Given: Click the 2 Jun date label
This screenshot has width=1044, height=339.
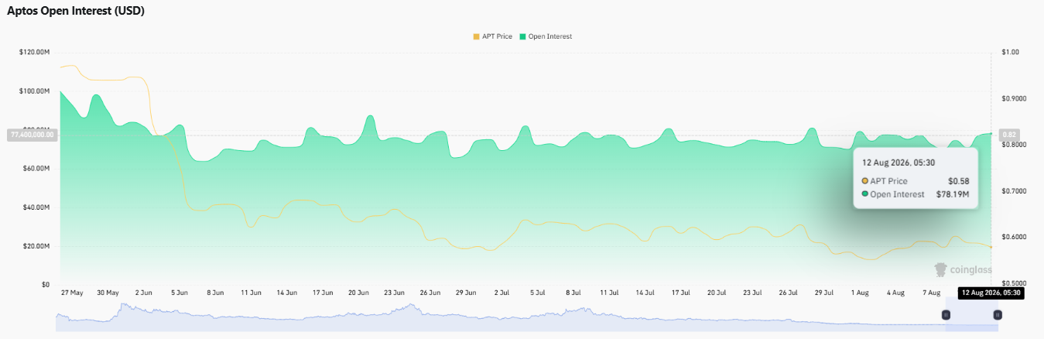Looking at the screenshot, I should click(143, 293).
